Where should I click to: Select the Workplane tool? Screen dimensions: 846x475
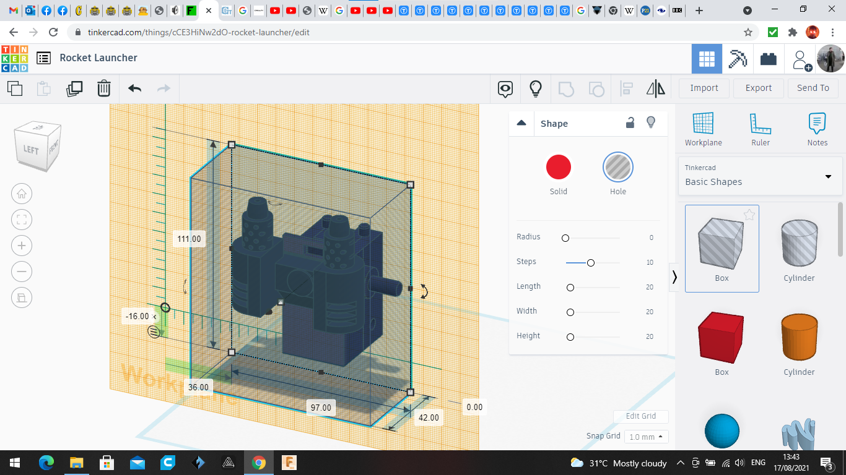coord(703,130)
